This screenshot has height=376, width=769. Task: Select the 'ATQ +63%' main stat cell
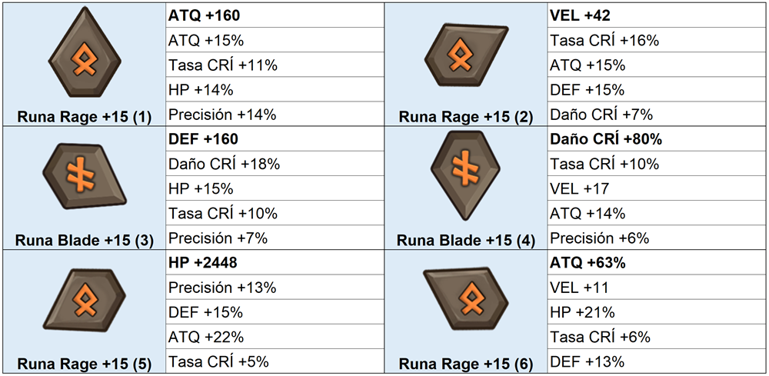coord(656,262)
